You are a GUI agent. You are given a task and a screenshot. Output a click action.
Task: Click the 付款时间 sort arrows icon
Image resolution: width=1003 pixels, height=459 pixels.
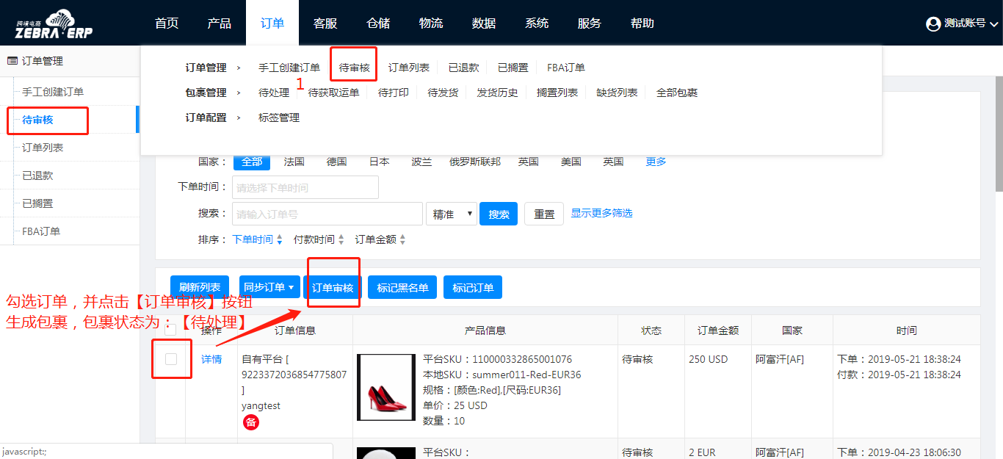pyautogui.click(x=341, y=239)
